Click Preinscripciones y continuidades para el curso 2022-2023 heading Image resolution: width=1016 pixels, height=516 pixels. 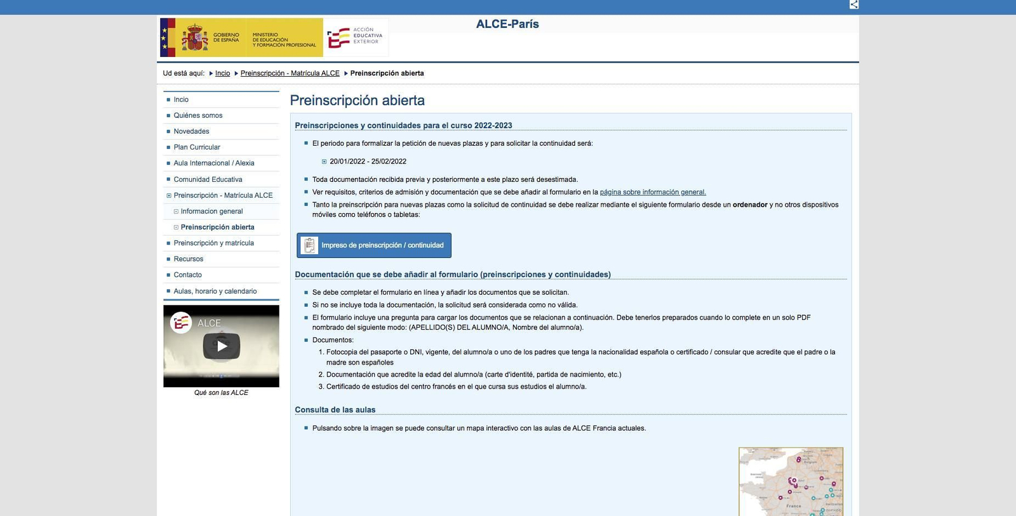click(403, 126)
